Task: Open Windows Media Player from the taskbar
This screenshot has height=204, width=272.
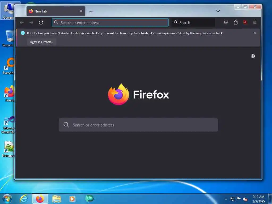Action: [72, 199]
